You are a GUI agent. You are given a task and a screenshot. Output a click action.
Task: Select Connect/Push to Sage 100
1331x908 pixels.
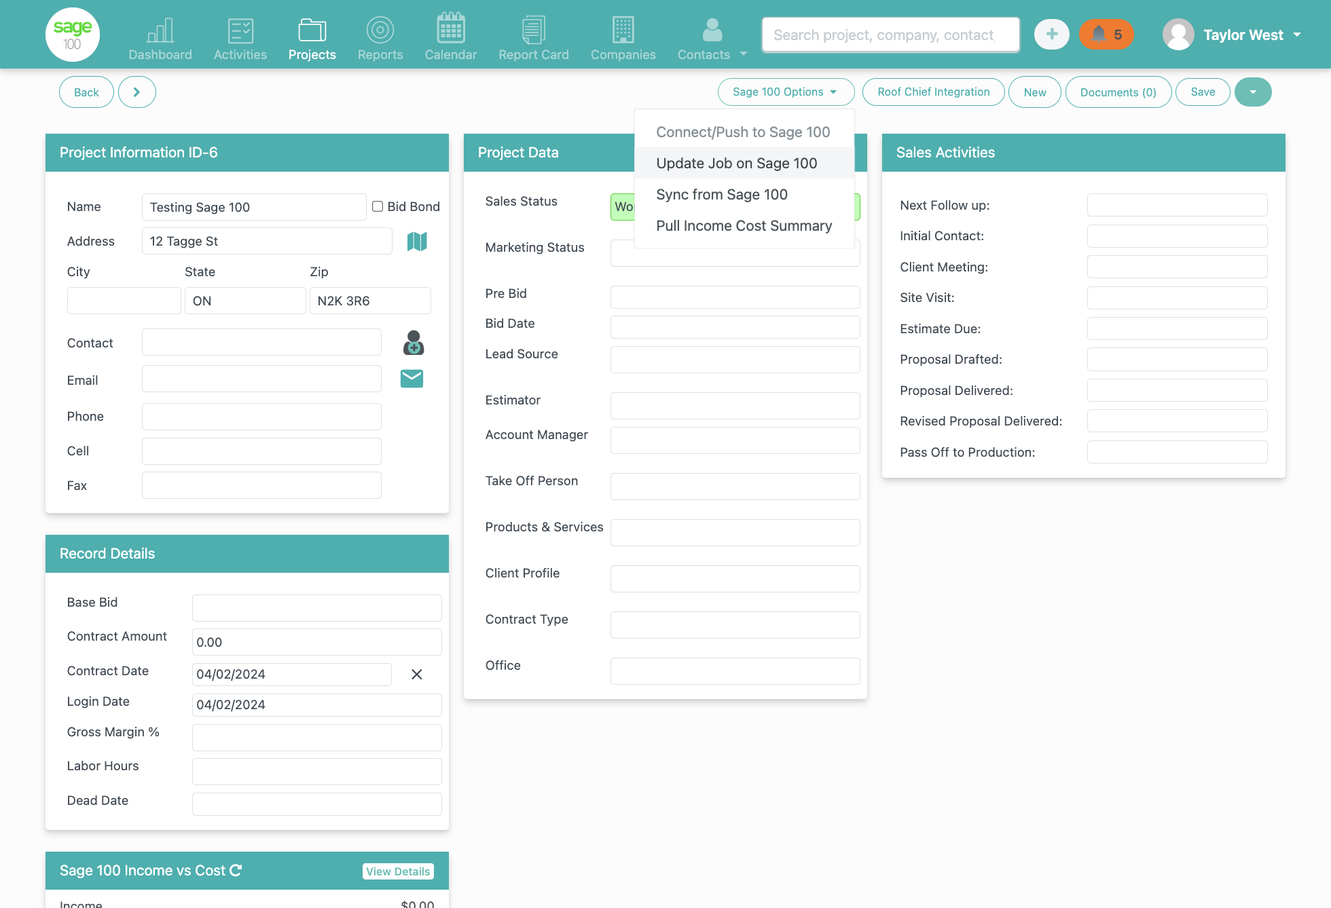(743, 132)
